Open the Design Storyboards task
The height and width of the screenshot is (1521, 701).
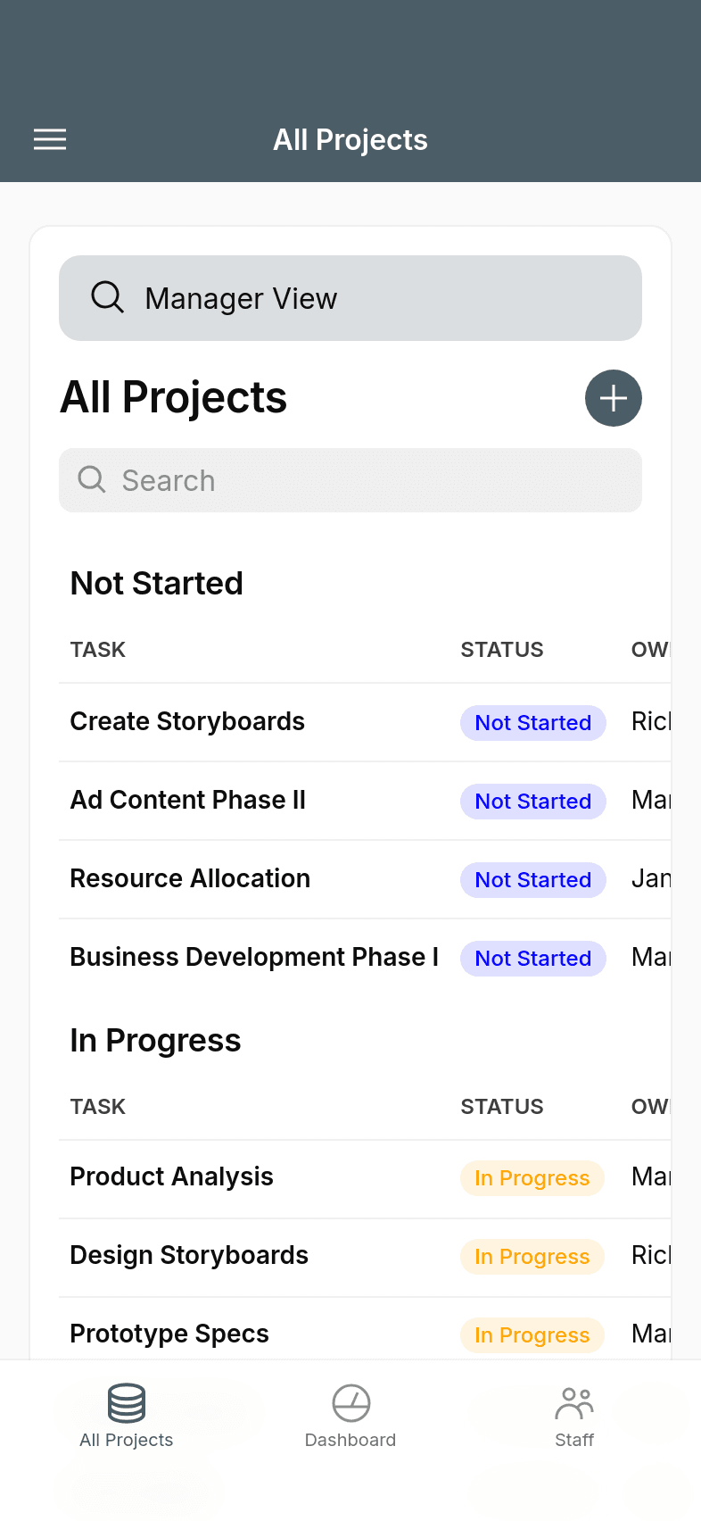[x=189, y=1255]
